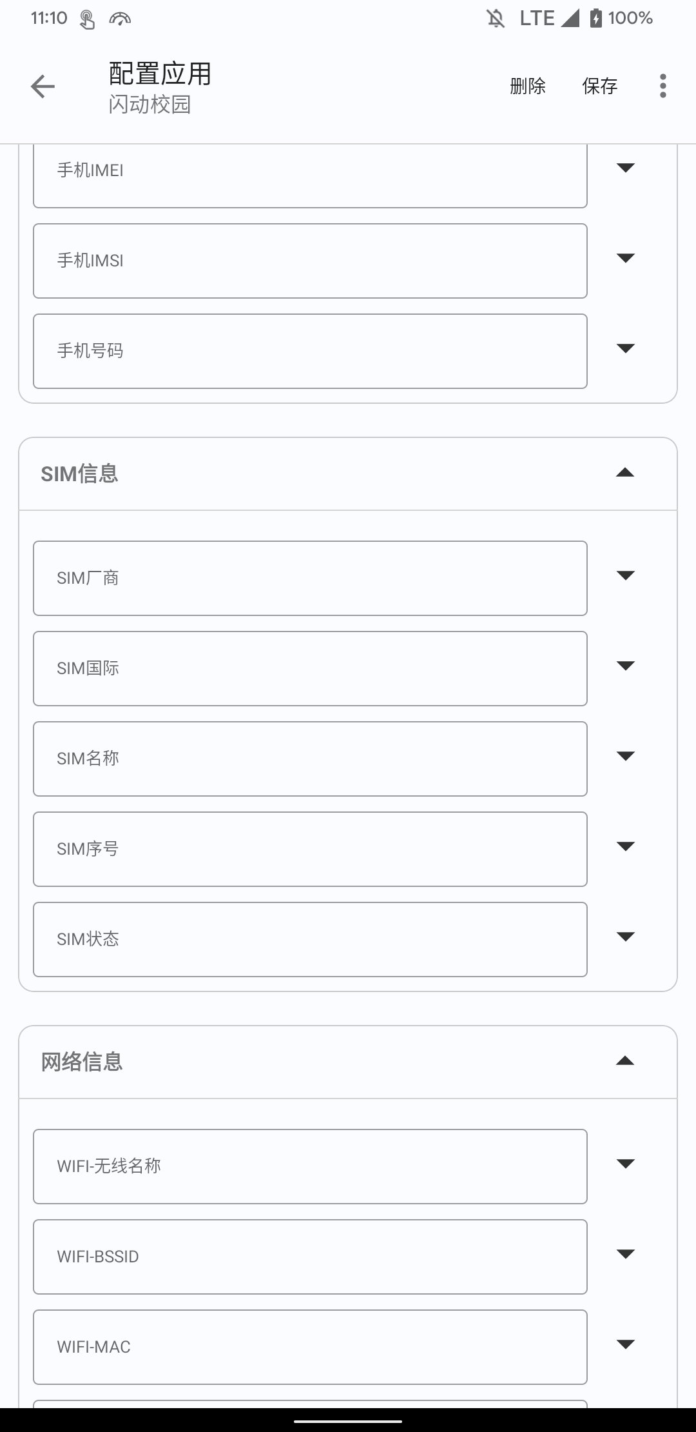Open dropdown arrow beside SIM名称

tap(626, 757)
